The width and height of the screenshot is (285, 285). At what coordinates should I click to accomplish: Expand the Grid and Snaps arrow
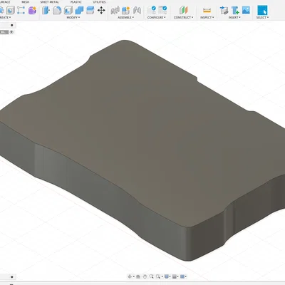(178, 276)
